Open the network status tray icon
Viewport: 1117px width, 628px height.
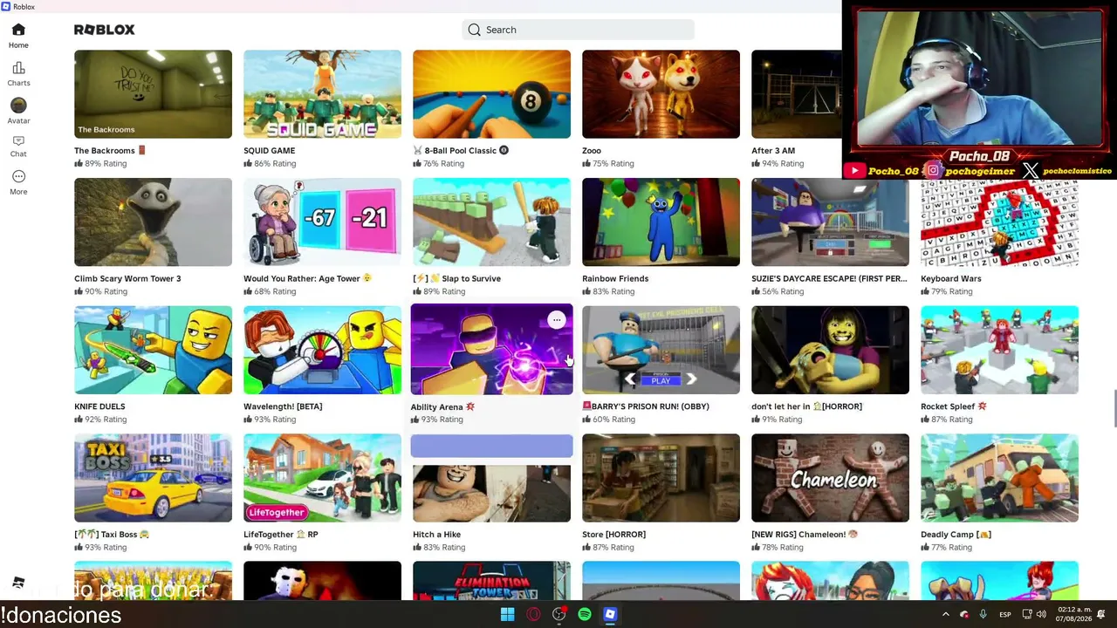[x=1027, y=615]
